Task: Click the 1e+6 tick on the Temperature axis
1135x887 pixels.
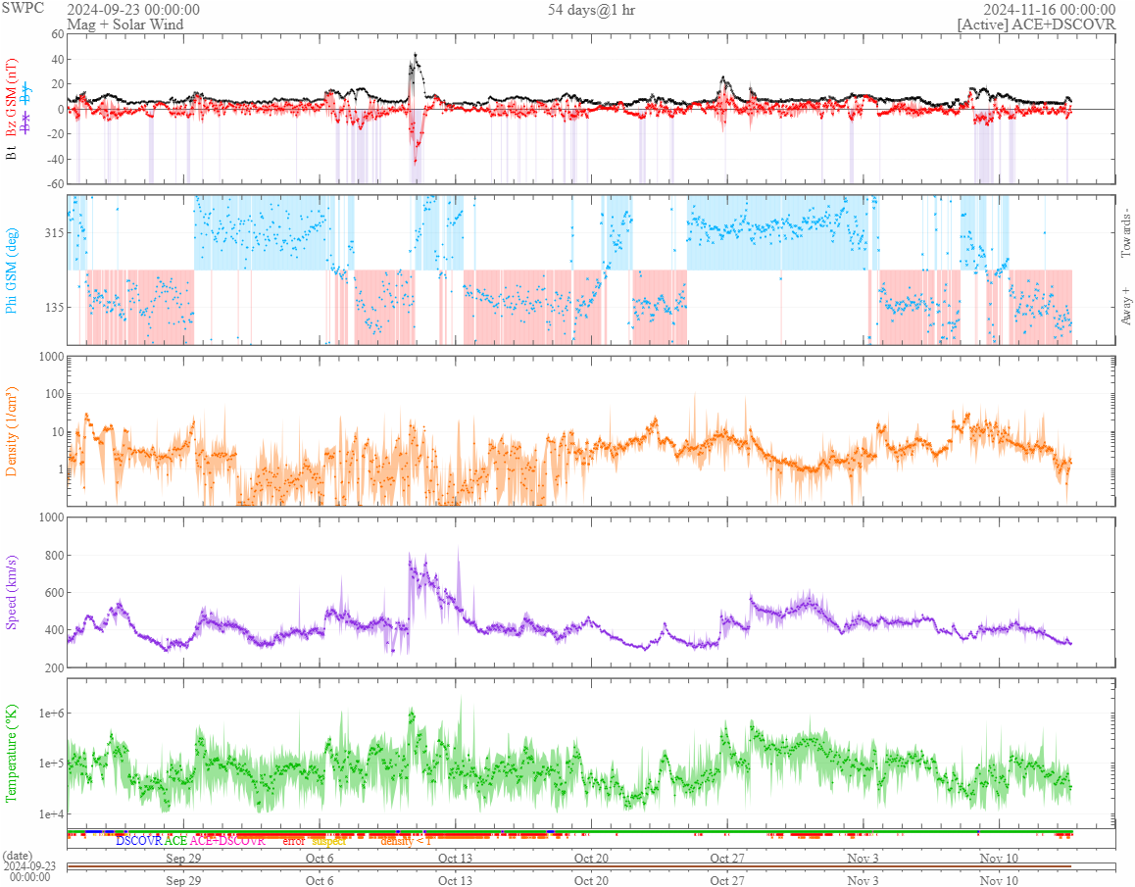Action: (x=51, y=714)
